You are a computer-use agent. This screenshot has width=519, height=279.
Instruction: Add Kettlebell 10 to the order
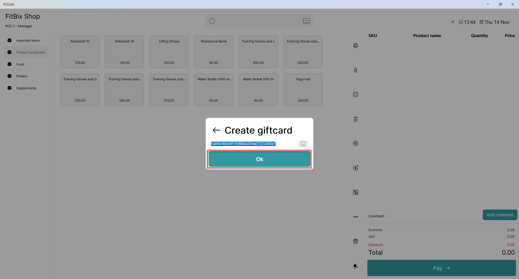click(80, 52)
